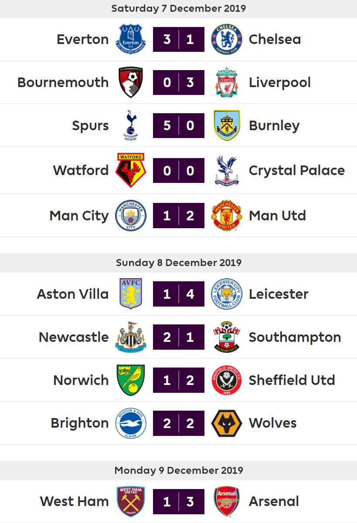Viewport: 357px width, 523px height.
Task: Open the Watford badge
Action: (x=131, y=170)
